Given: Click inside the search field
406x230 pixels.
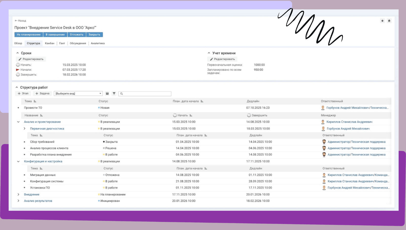Looking at the screenshot, I should click(x=145, y=93).
